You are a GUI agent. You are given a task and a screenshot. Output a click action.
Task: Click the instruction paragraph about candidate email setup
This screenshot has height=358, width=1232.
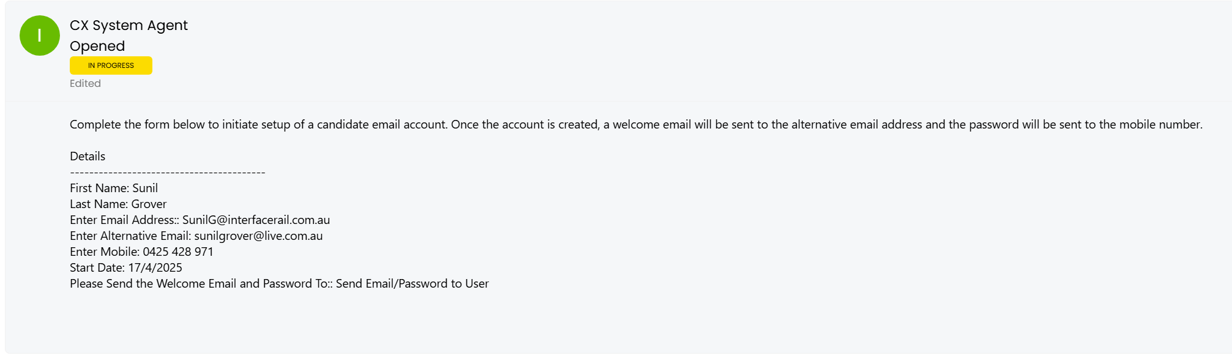[x=636, y=124]
